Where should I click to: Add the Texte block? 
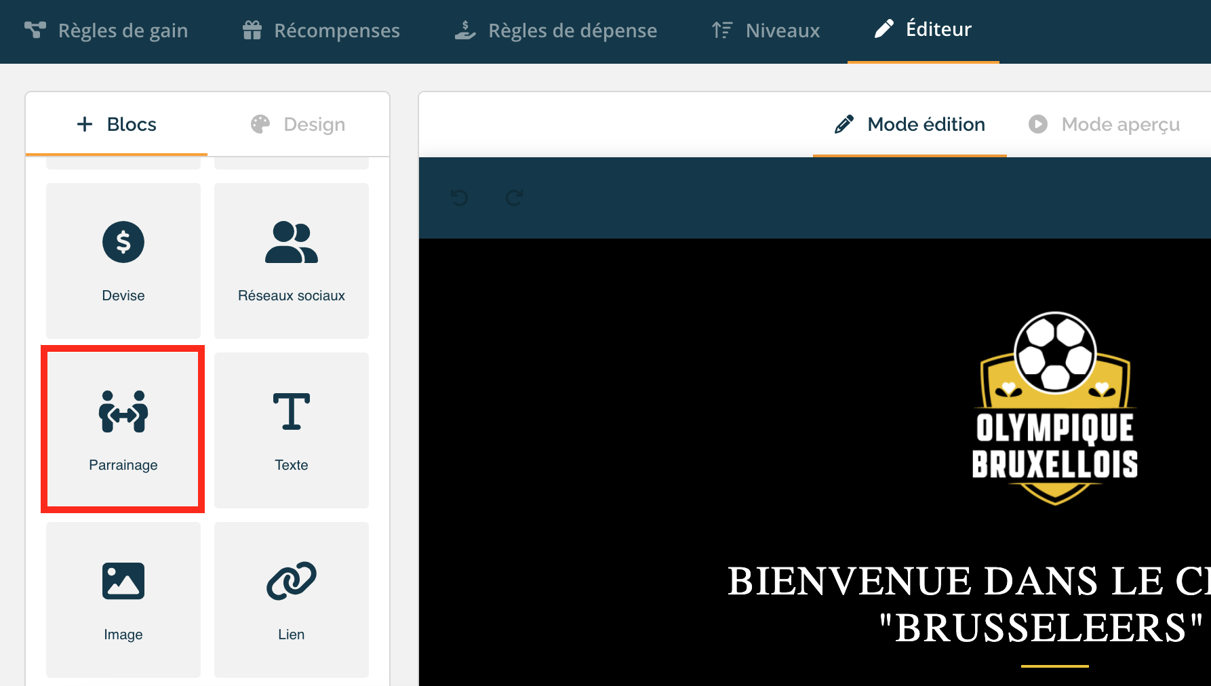point(292,430)
